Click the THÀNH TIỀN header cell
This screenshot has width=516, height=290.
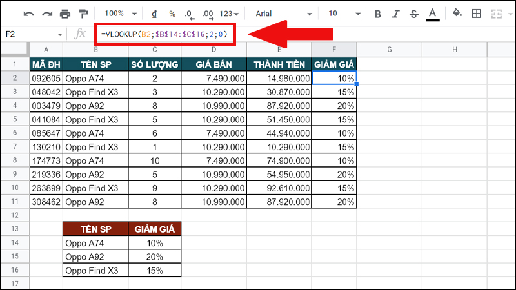tap(279, 64)
